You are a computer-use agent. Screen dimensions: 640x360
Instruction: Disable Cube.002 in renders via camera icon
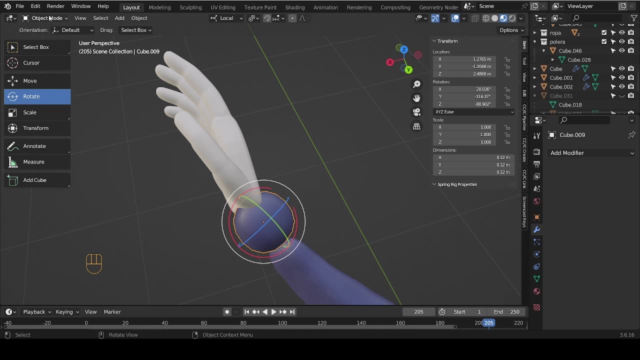(631, 87)
